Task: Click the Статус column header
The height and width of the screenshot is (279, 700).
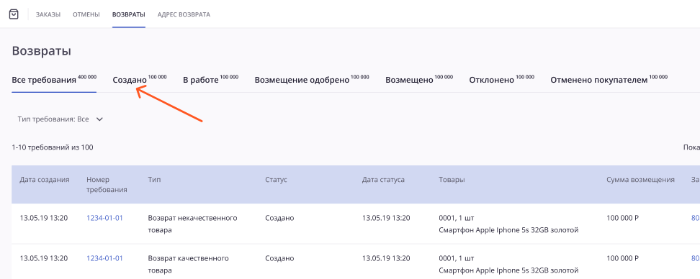Action: (x=276, y=180)
